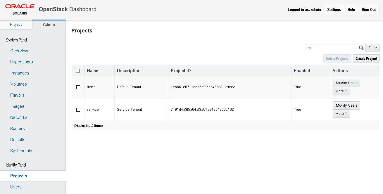
Task: Expand the More dropdown for service
Action: [341, 114]
